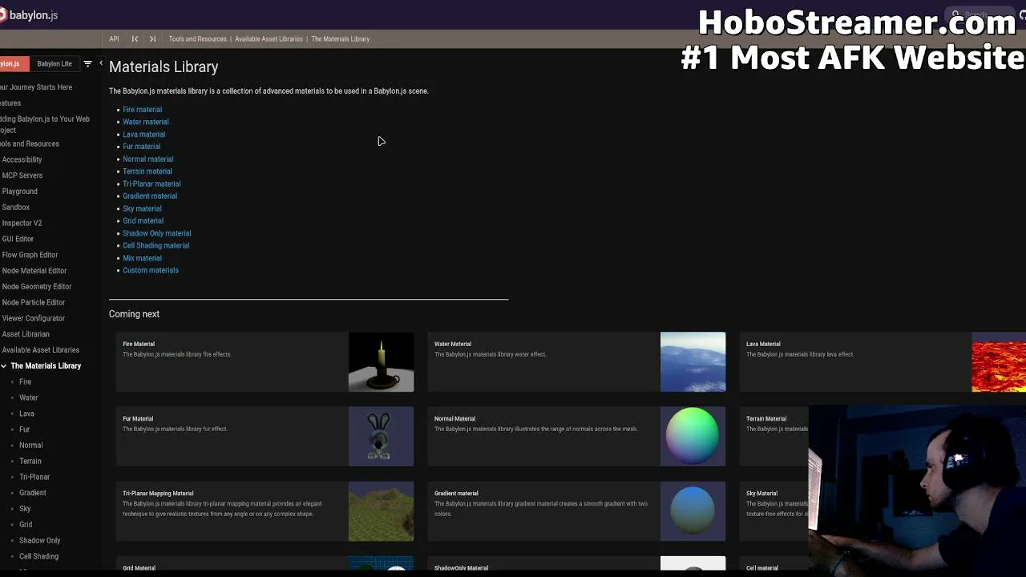Screen dimensions: 1026x577
Task: Select the ShadowOnly Material card title
Action: [461, 568]
